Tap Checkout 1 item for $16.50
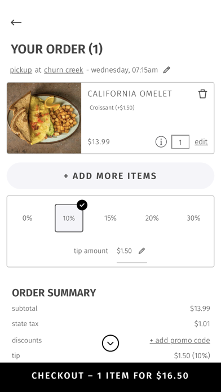 click(x=111, y=376)
